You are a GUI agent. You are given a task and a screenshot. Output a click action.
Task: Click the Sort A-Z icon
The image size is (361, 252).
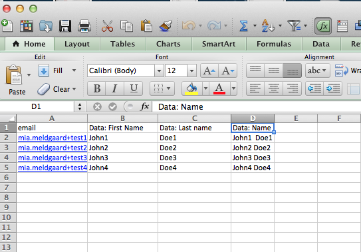point(268,25)
